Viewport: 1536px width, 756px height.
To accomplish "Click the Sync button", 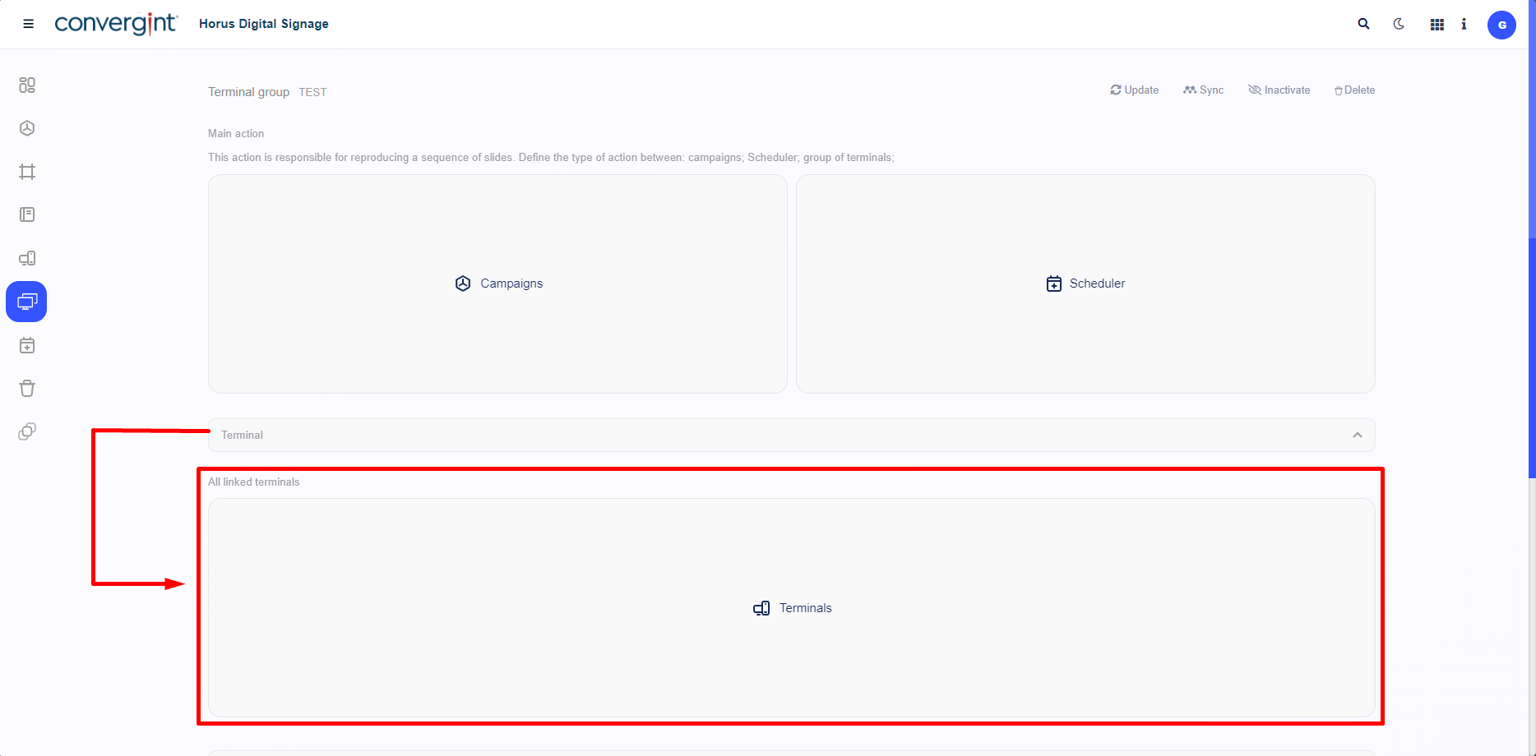I will pyautogui.click(x=1203, y=90).
